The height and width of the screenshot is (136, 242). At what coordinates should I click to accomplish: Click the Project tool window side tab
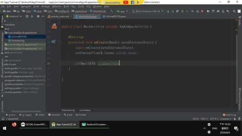click(2, 21)
